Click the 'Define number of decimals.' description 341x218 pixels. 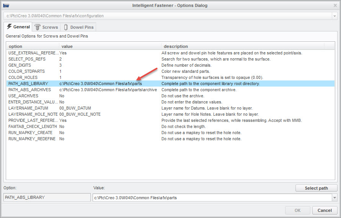pyautogui.click(x=186, y=65)
